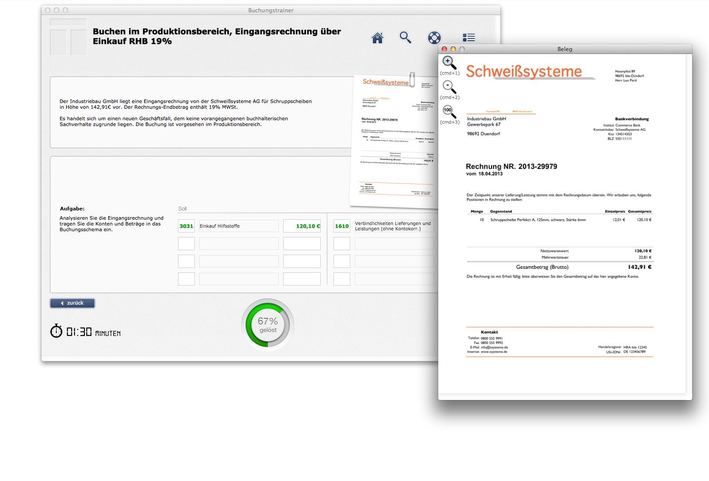This screenshot has height=481, width=709.
Task: Click the Gesamtbetrag 142,91 € value
Action: click(640, 267)
